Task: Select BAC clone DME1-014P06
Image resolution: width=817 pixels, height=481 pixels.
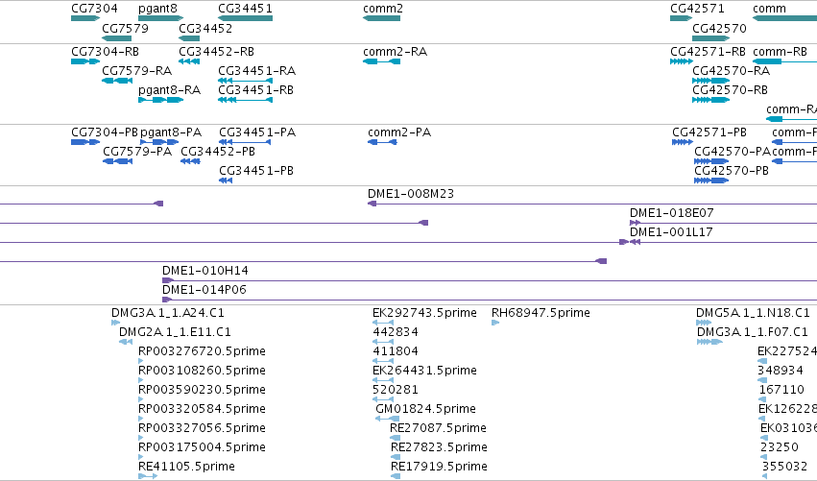Action: click(x=490, y=300)
